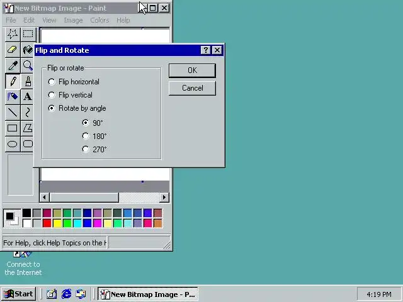
Task: Select the Ellipse tool
Action: 13,144
